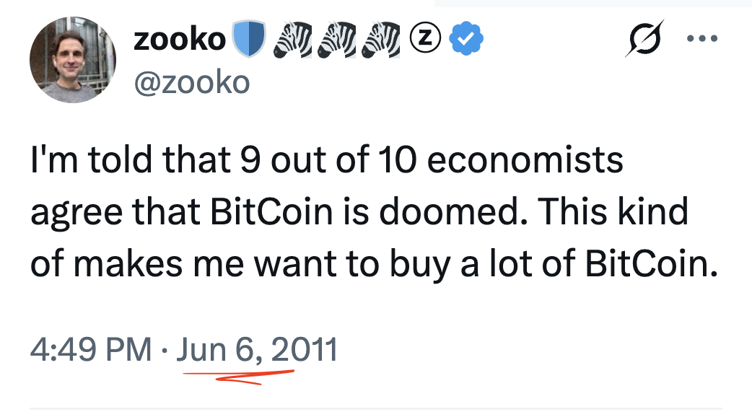Click the middle zebra emoji
752x417 pixels.
[336, 40]
